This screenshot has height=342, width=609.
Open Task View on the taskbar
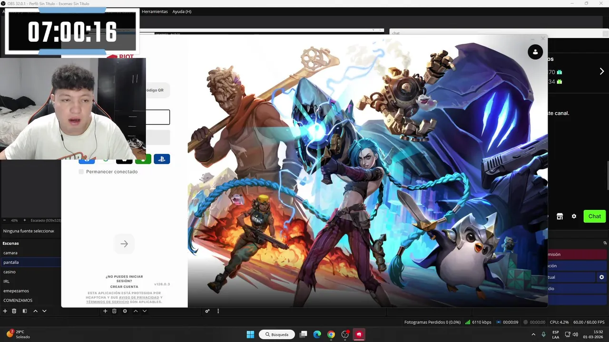click(303, 334)
